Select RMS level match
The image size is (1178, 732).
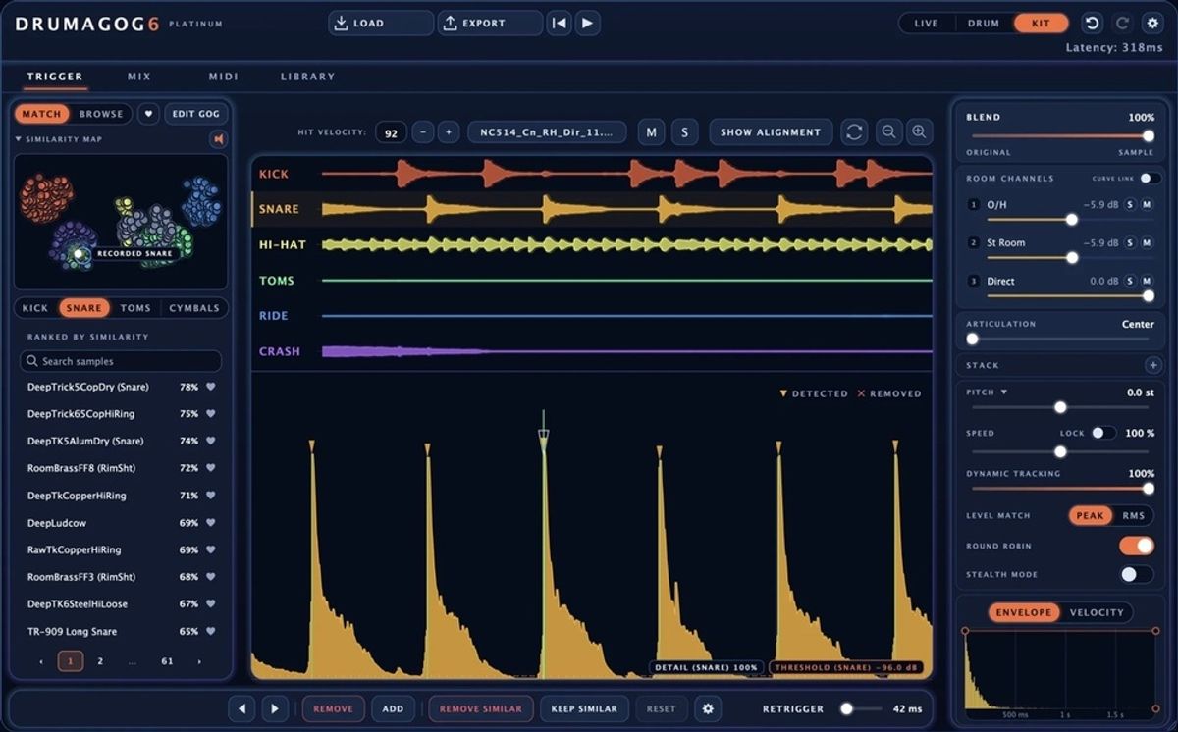[x=1134, y=516]
